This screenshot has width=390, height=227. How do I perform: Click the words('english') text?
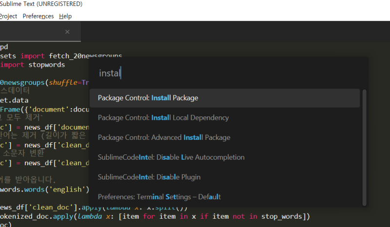pos(57,189)
